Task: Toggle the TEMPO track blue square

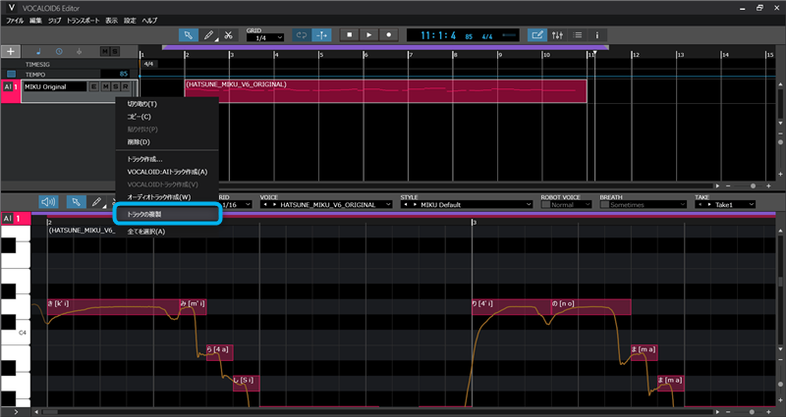Action: coord(11,75)
